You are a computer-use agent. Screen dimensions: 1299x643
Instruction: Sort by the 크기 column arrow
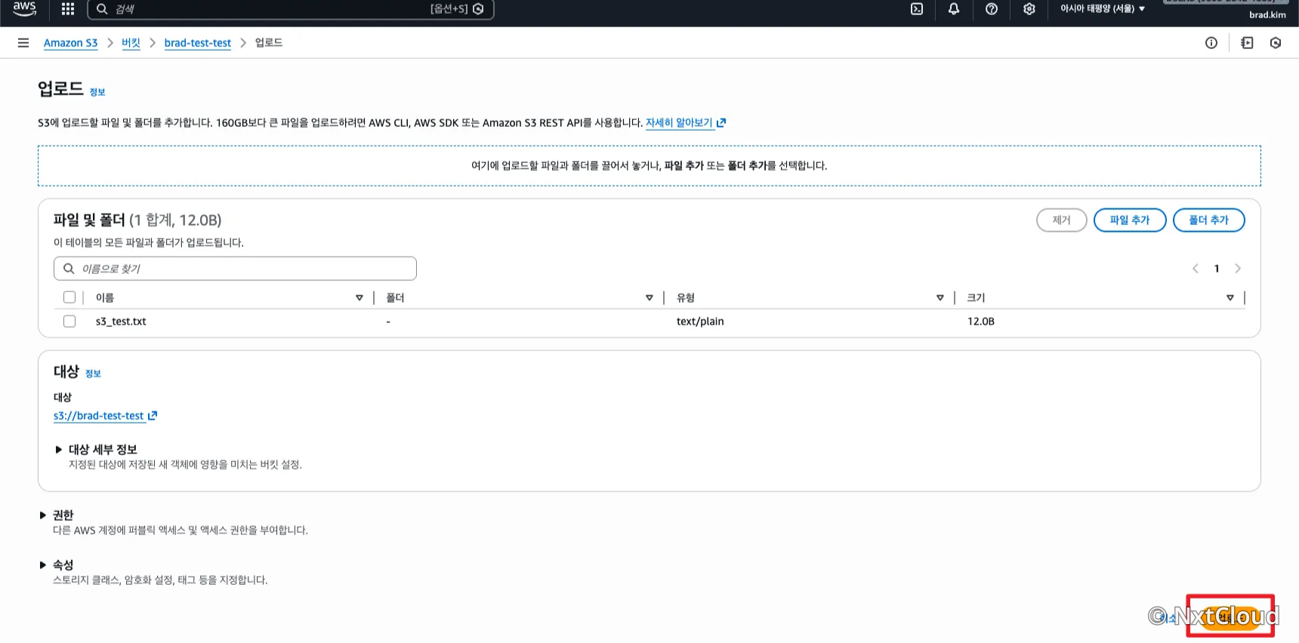click(x=1230, y=298)
